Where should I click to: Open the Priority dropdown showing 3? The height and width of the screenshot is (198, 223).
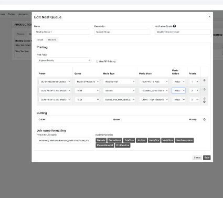tap(194, 100)
